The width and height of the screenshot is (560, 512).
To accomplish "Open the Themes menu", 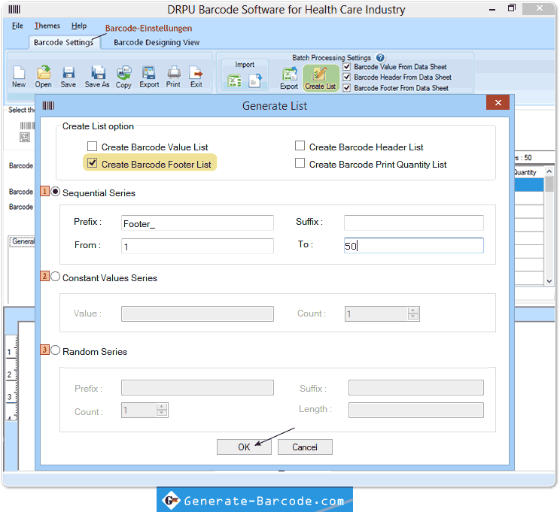I will click(x=47, y=26).
